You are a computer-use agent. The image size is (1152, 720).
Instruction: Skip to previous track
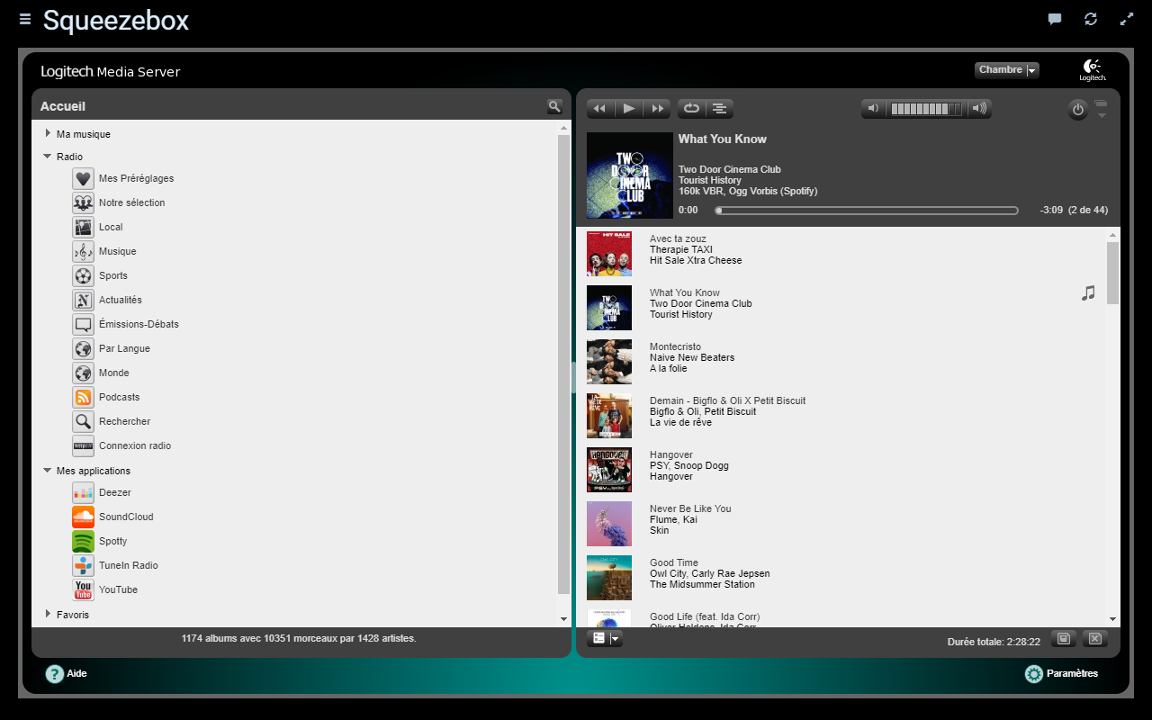600,109
